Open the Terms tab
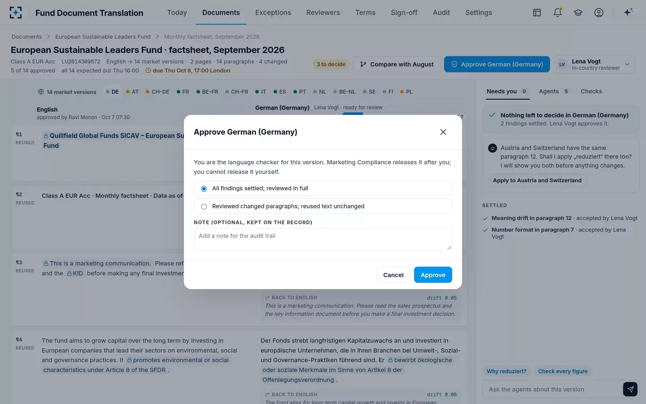 [x=366, y=13]
